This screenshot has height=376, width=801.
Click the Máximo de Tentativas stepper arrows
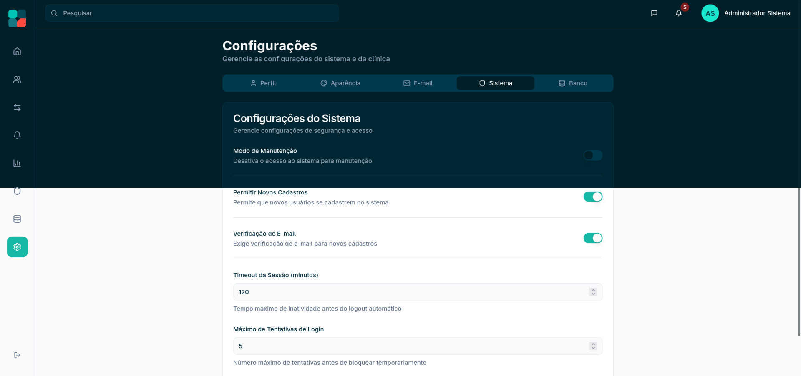(x=593, y=346)
